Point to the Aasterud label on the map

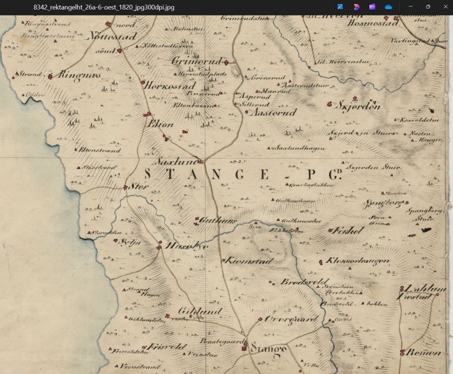click(x=272, y=113)
